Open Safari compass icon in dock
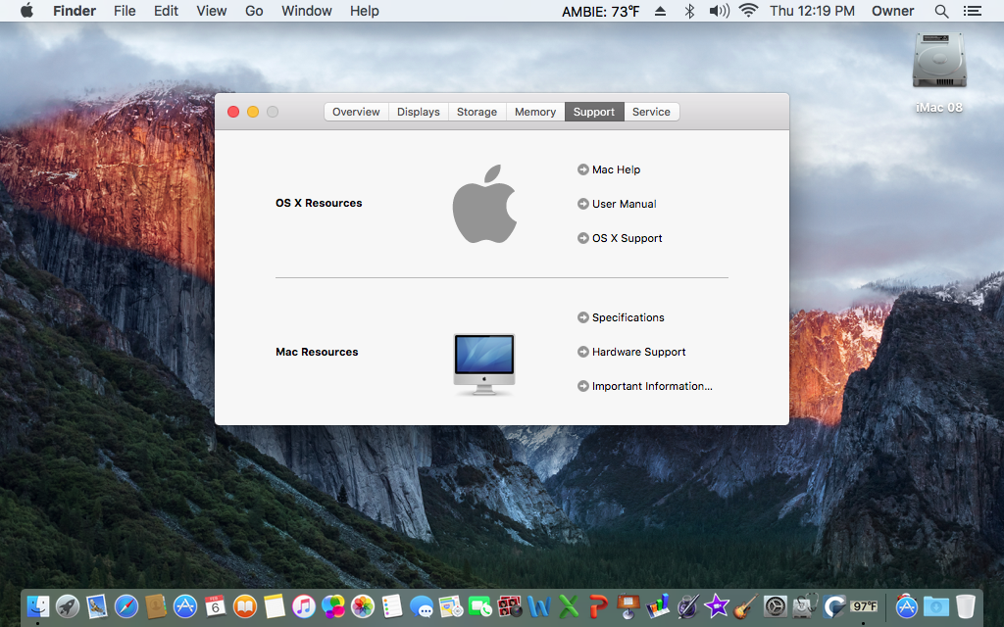The width and height of the screenshot is (1004, 627). (126, 605)
